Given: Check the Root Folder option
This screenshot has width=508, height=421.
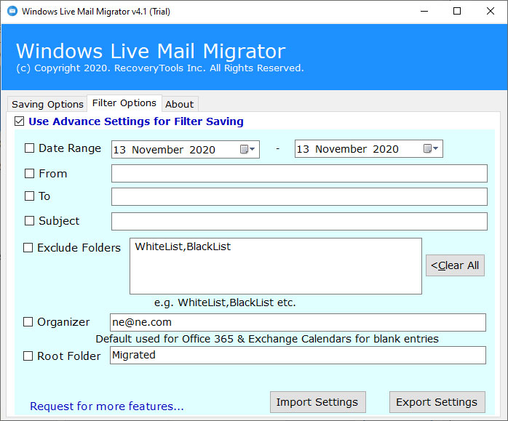Looking at the screenshot, I should pos(28,356).
